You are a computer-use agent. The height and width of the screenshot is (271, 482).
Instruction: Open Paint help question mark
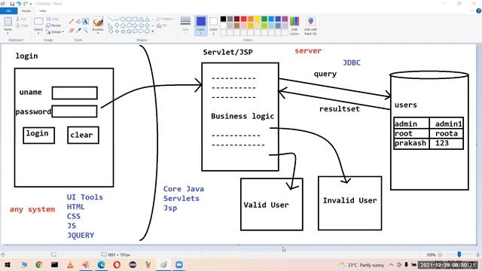tap(479, 11)
